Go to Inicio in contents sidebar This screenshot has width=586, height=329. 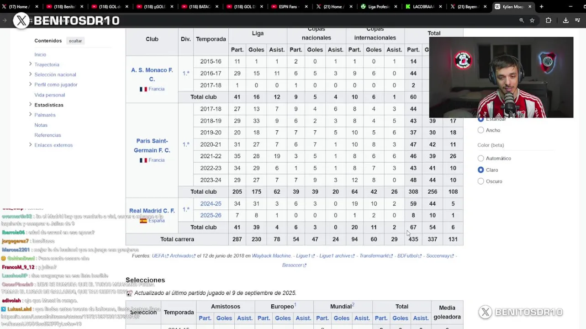[40, 55]
